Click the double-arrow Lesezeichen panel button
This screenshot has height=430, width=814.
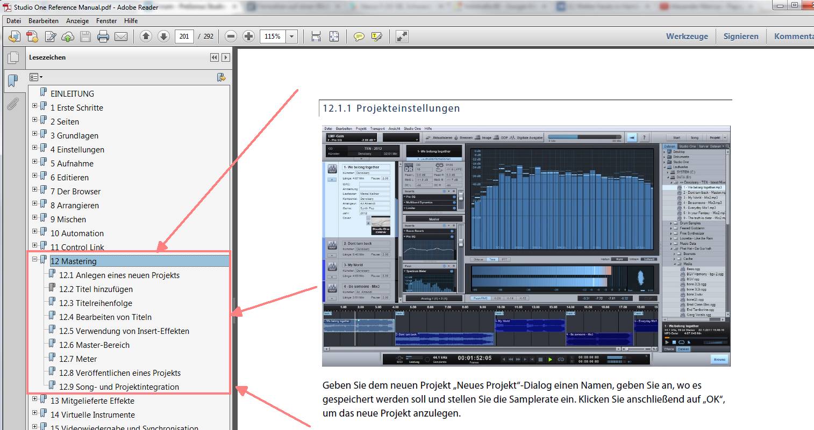click(215, 57)
